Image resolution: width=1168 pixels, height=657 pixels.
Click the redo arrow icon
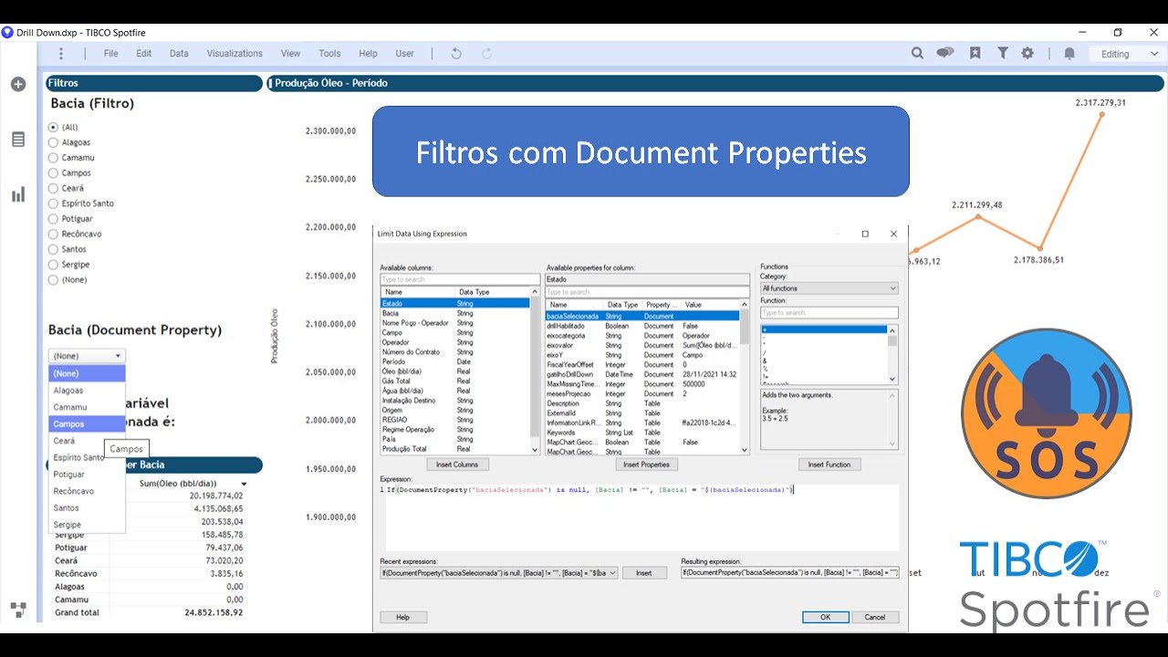pyautogui.click(x=486, y=54)
